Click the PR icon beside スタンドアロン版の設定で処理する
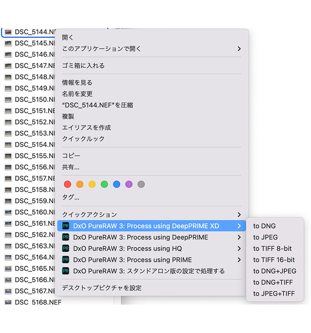Image resolution: width=311 pixels, height=333 pixels. 66,271
